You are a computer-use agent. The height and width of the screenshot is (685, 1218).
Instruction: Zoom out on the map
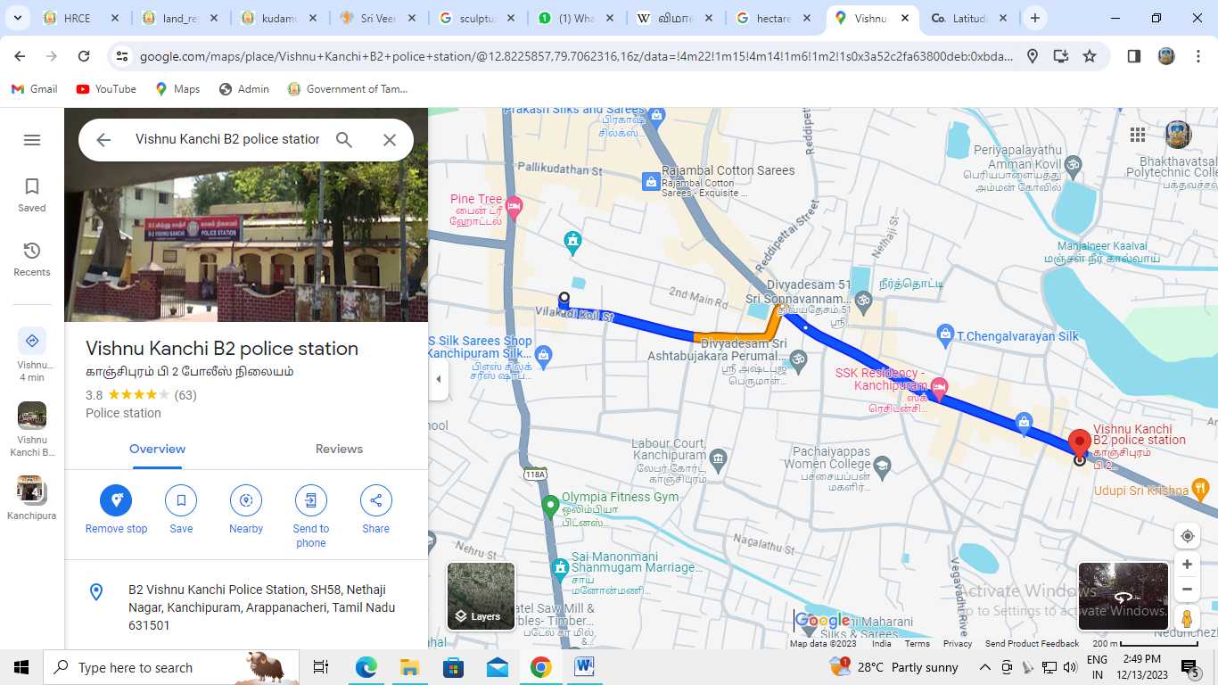click(1187, 590)
